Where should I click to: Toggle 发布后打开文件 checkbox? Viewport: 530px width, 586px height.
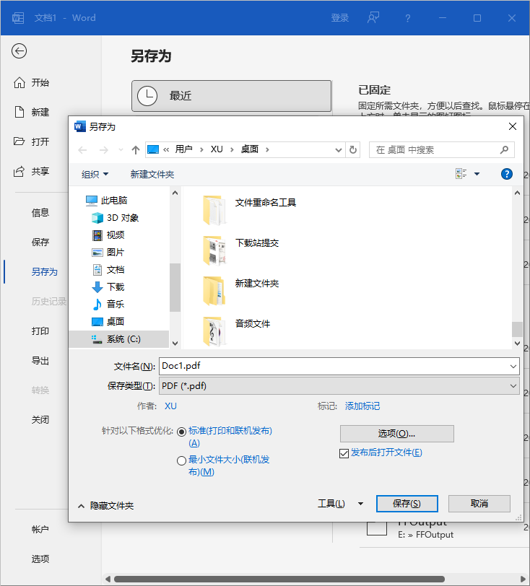(344, 453)
